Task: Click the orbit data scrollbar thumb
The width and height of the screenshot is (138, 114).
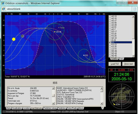Action: click(x=53, y=95)
